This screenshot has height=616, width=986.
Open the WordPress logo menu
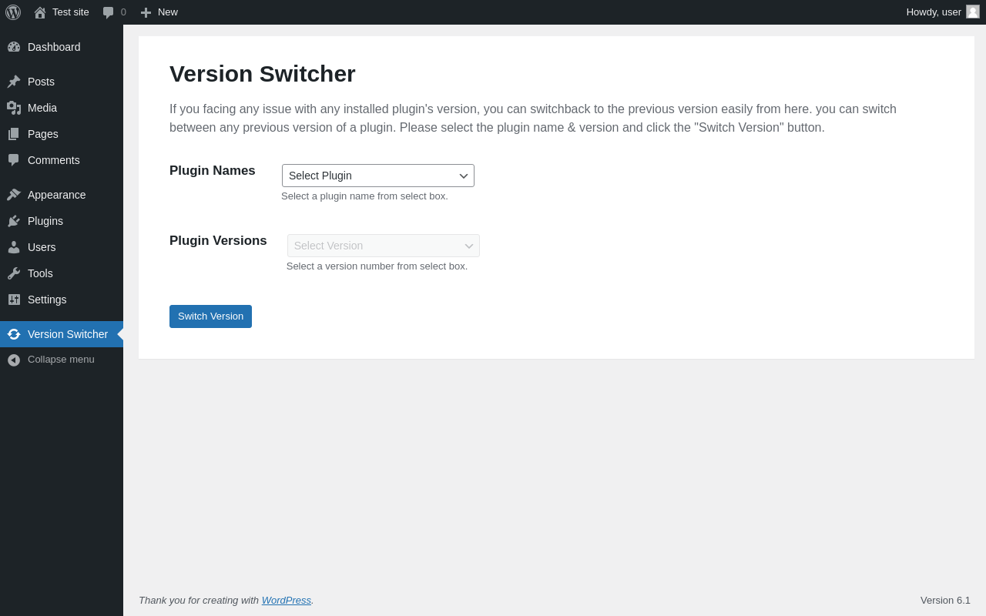pyautogui.click(x=13, y=12)
